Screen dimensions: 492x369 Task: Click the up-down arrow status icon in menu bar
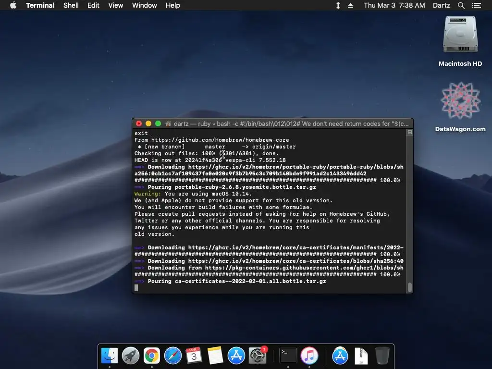(x=338, y=5)
